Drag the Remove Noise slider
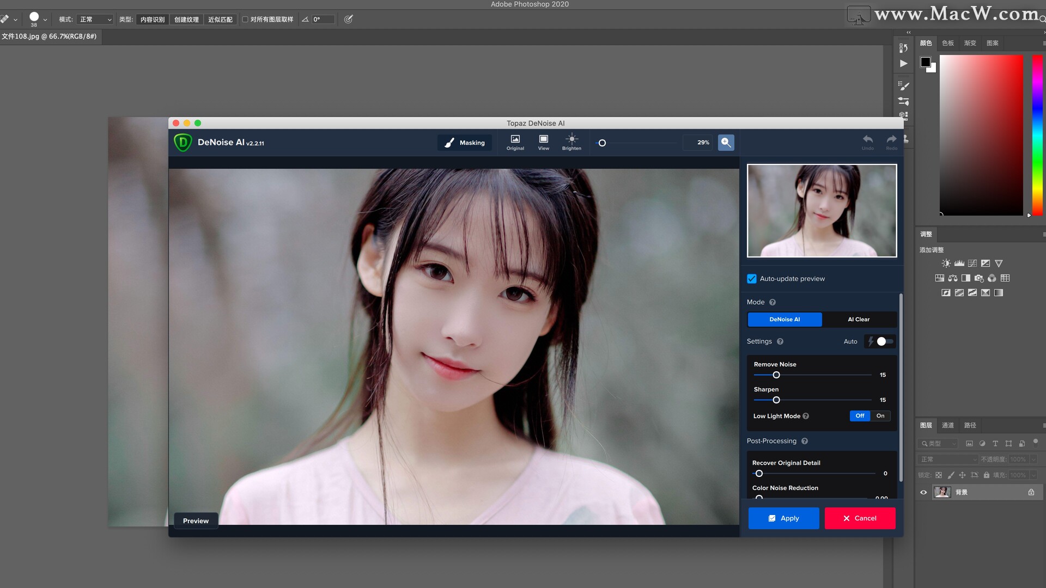Screen dimensions: 1046x588 coord(776,375)
